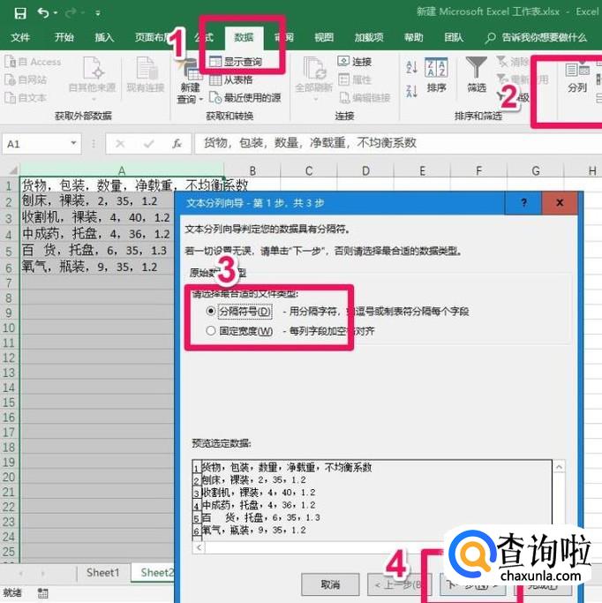Switch to the 团队 ribbon tab

pyautogui.click(x=454, y=37)
